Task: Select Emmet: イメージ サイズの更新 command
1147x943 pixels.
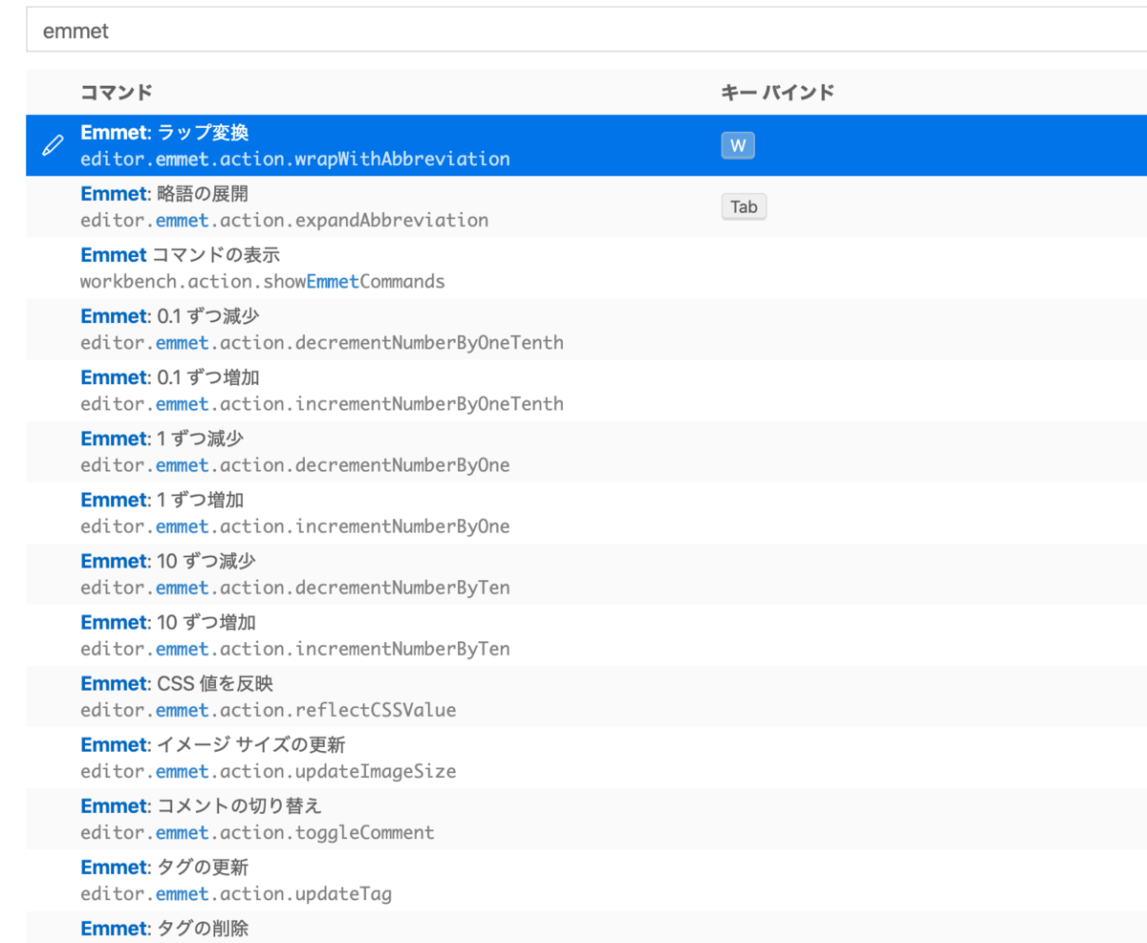Action: point(212,744)
